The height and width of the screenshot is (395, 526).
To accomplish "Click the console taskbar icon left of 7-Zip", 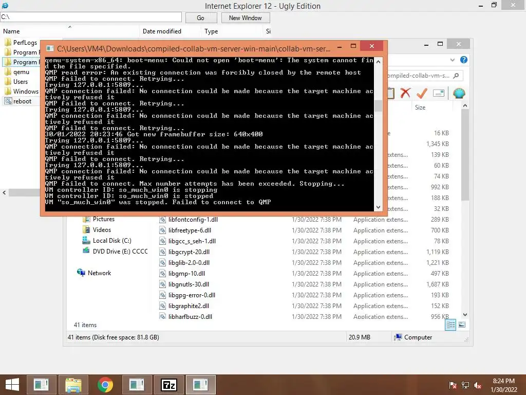I will pyautogui.click(x=137, y=385).
